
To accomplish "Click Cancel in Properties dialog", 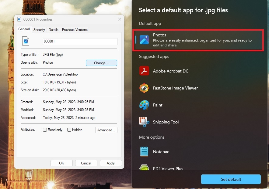I will tap(86, 163).
